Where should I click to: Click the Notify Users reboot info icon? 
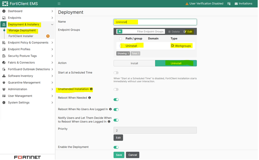point(109,122)
